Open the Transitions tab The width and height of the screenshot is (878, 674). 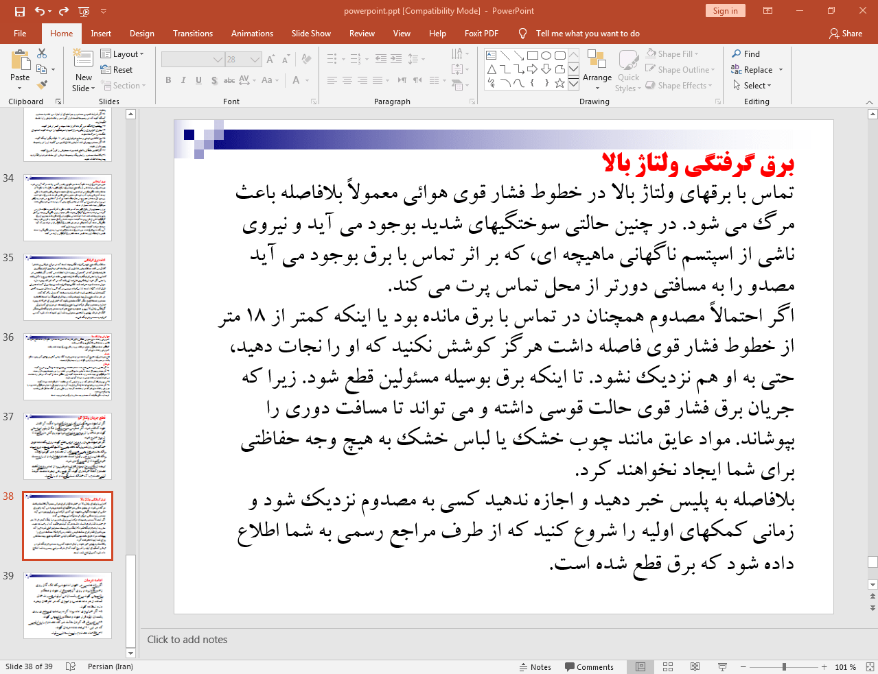click(x=193, y=33)
